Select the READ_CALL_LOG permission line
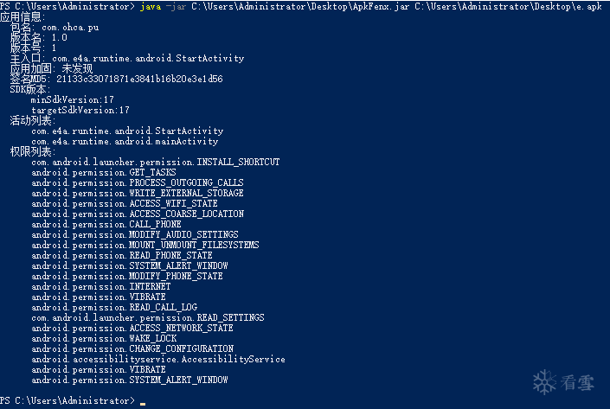Viewport: 610px width, 409px height. (x=113, y=307)
